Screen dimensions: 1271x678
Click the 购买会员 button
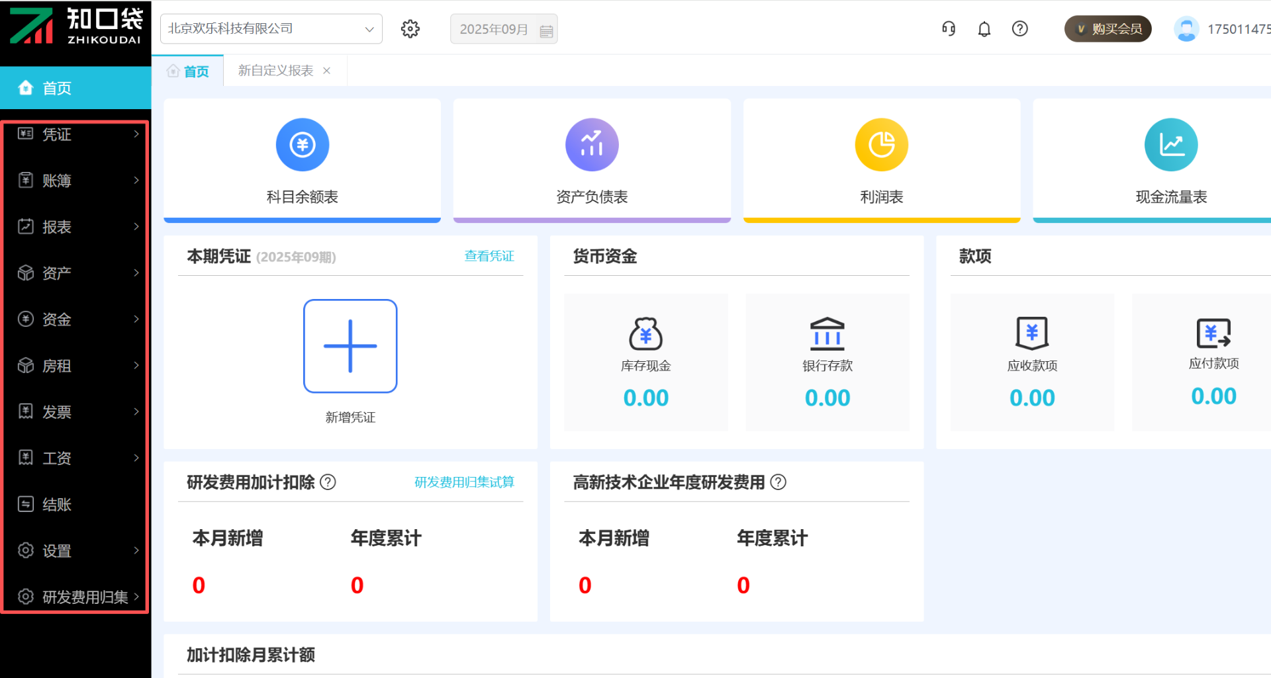click(x=1108, y=29)
